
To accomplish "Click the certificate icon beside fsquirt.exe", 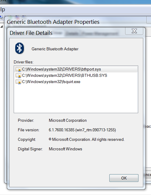I will (18, 82).
